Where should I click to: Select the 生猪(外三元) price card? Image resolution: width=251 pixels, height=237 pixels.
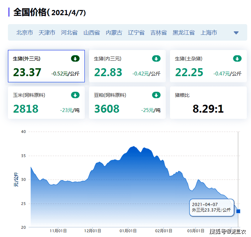46,66
